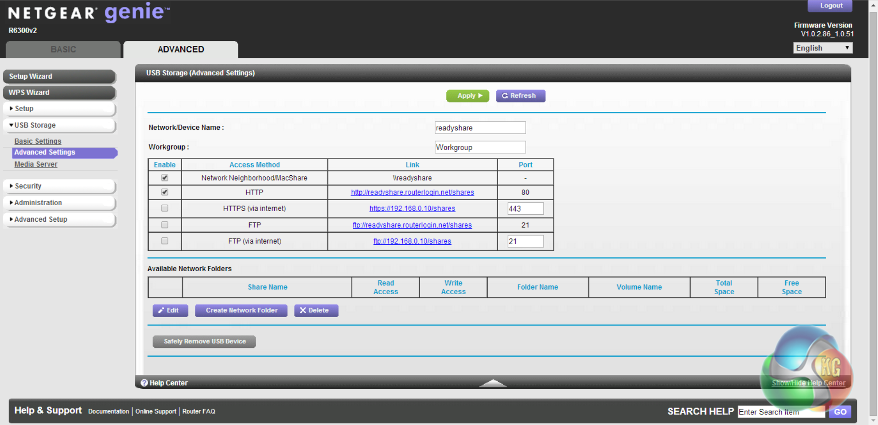
Task: Enable HTTPS (via internet) checkbox
Action: coord(165,208)
